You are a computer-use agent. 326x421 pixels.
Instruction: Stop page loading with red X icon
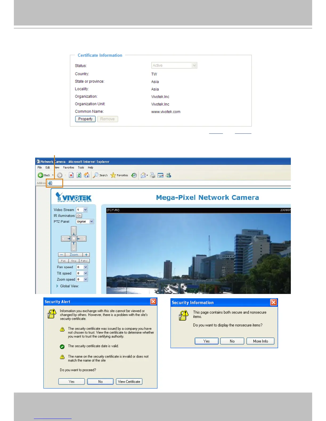click(x=71, y=175)
